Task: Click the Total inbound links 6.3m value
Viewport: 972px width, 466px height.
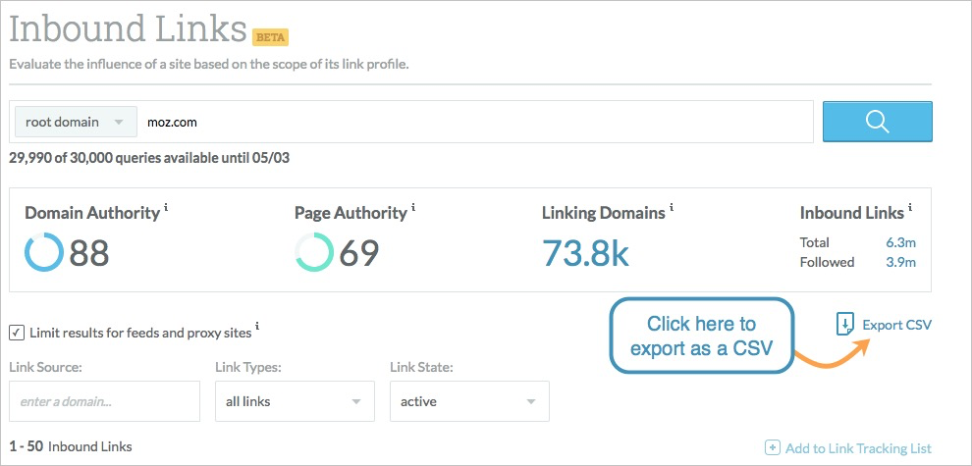Action: pos(900,242)
